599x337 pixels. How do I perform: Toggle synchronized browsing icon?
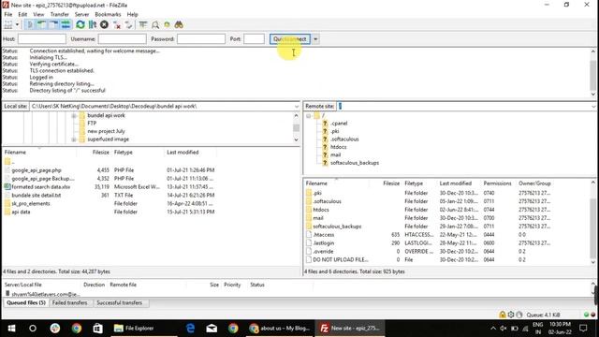point(167,25)
